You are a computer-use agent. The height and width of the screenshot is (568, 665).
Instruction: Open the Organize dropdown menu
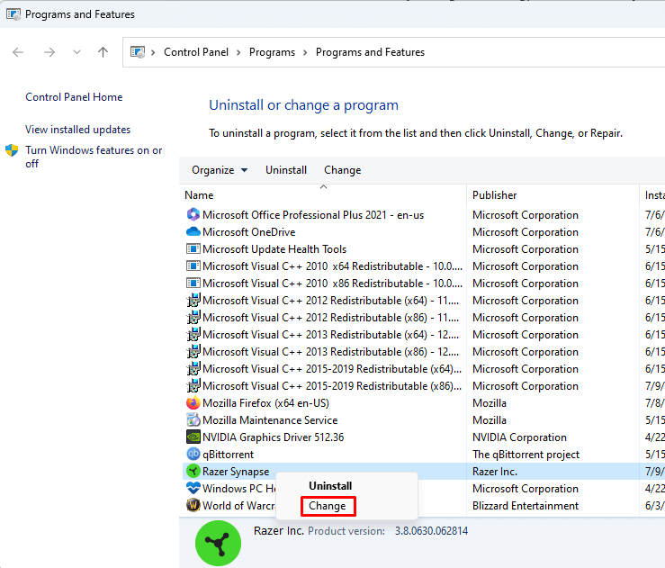(x=220, y=170)
